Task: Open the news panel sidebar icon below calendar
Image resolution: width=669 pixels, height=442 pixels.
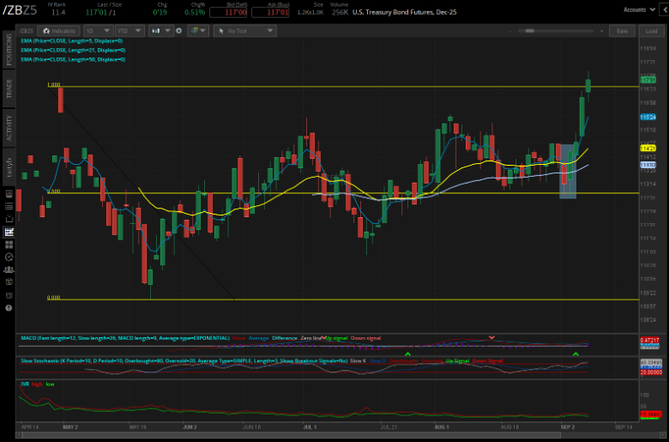Action: pos(9,295)
